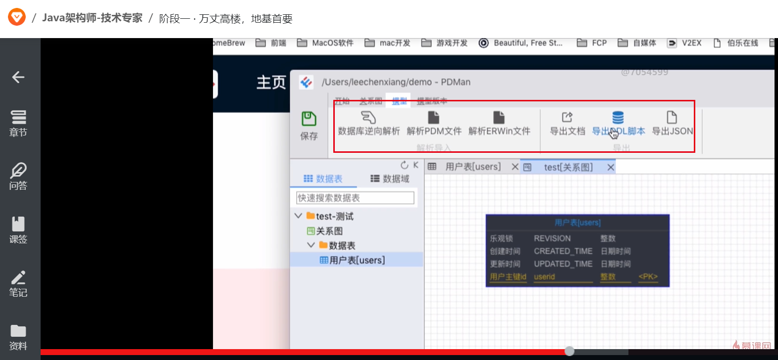This screenshot has width=778, height=360.
Task: Open the 前端 bookmark folder
Action: [271, 43]
